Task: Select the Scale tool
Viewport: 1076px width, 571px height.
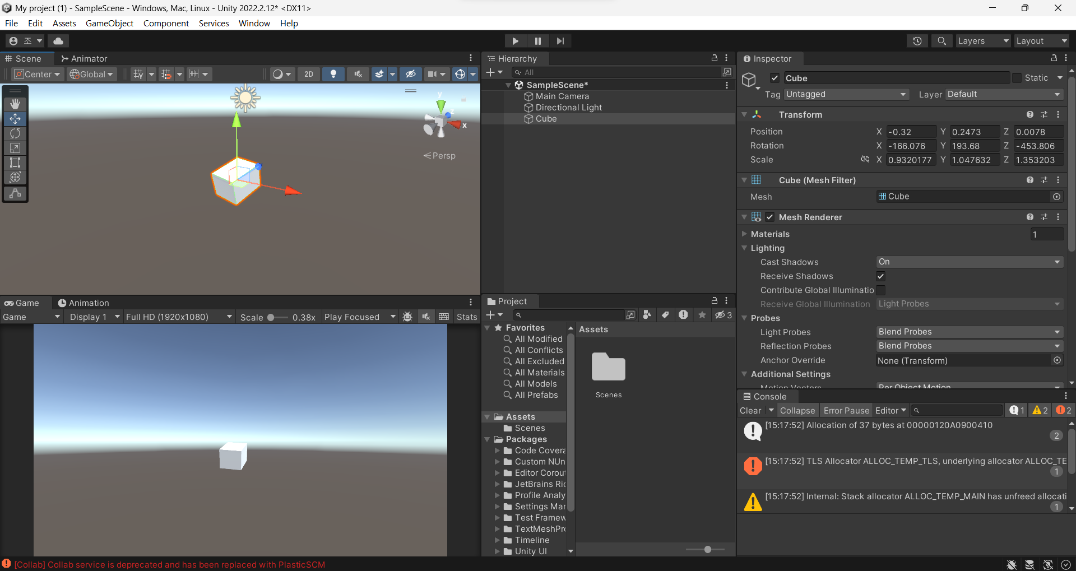Action: [x=15, y=148]
